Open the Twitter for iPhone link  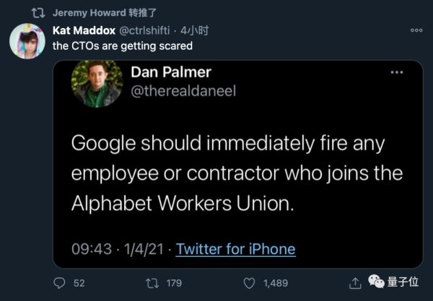pyautogui.click(x=235, y=249)
